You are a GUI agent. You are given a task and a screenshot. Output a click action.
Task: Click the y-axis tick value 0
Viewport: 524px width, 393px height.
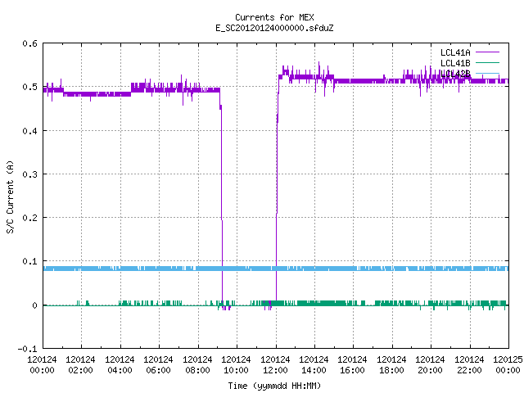(x=34, y=305)
